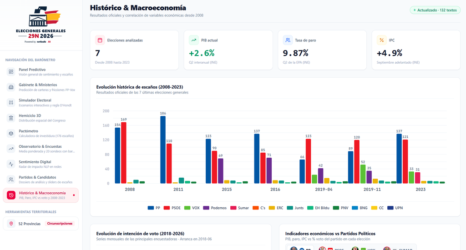Click the 7 elecciones analizadas value
The height and width of the screenshot is (250, 466).
[x=97, y=53]
